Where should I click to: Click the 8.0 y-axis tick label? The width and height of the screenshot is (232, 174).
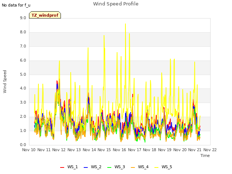click(23, 32)
